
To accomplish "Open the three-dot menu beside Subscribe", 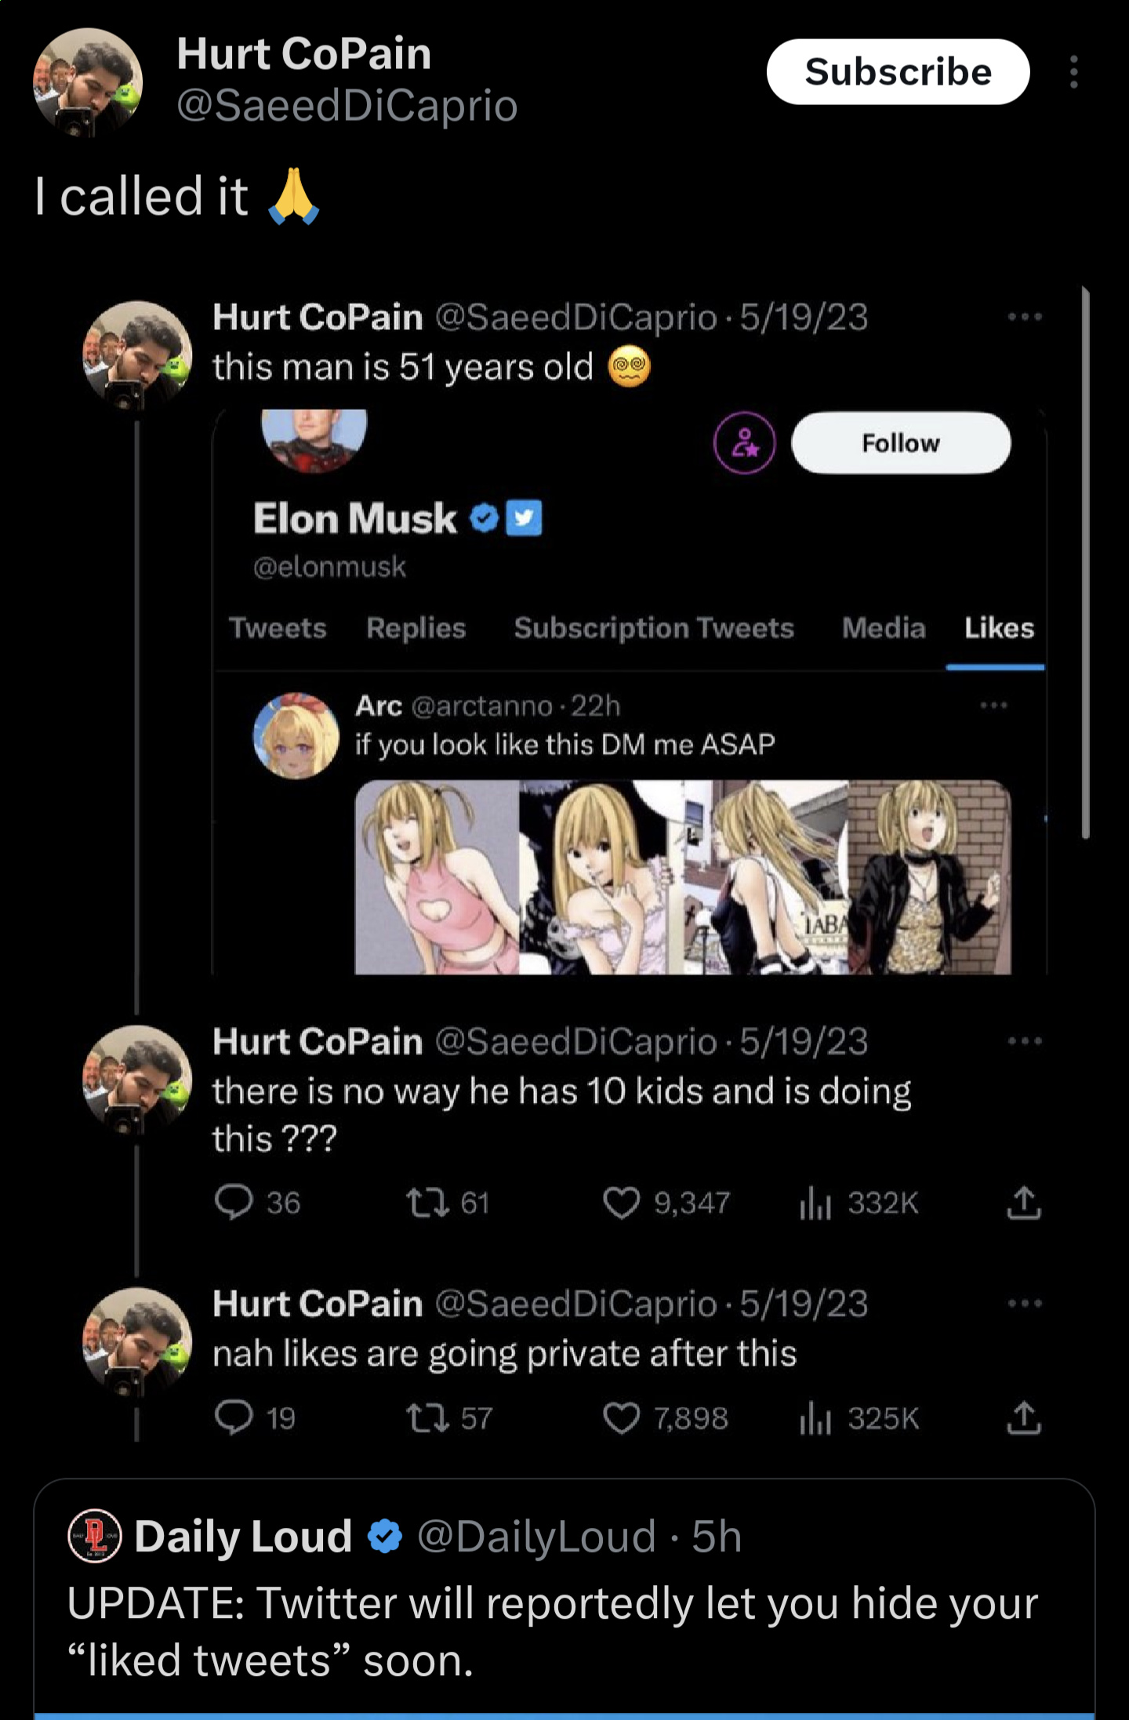I will click(x=1073, y=72).
